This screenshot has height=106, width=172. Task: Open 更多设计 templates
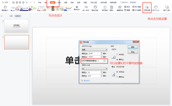(77, 8)
